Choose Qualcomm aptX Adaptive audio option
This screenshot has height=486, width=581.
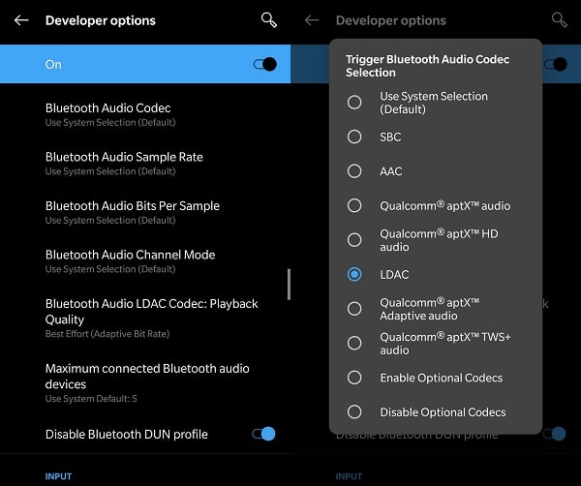(354, 309)
